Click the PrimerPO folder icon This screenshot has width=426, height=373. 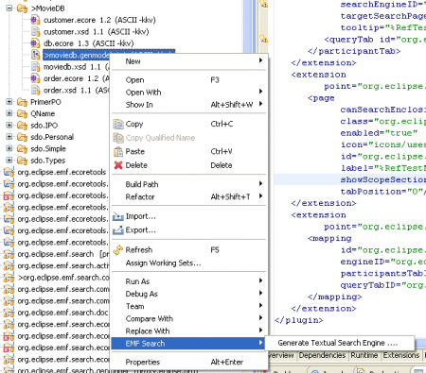[x=22, y=102]
